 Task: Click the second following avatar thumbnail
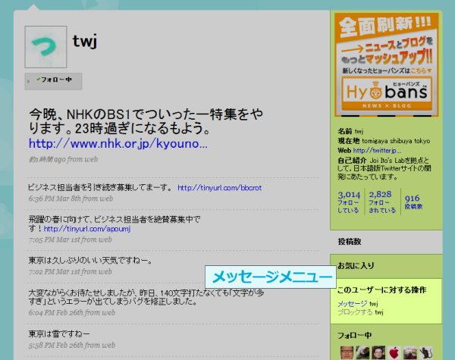tap(362, 352)
